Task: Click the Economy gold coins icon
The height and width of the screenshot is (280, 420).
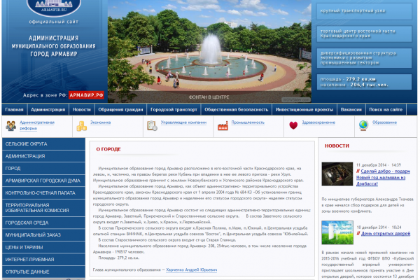Action: [x=81, y=126]
